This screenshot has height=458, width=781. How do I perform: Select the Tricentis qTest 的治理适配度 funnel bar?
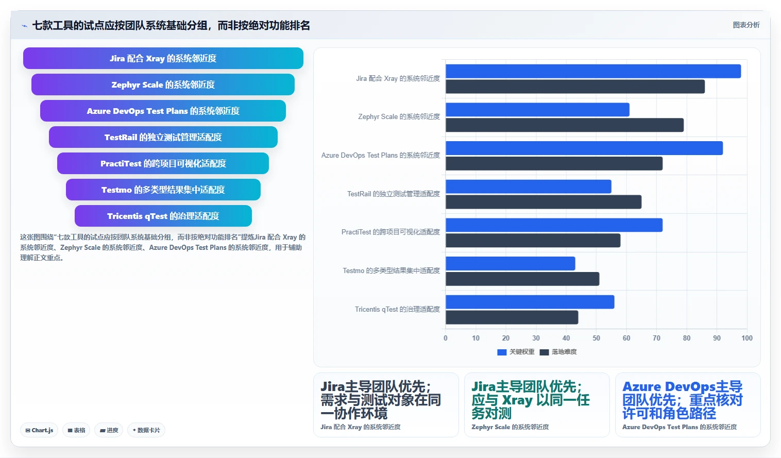tap(163, 216)
